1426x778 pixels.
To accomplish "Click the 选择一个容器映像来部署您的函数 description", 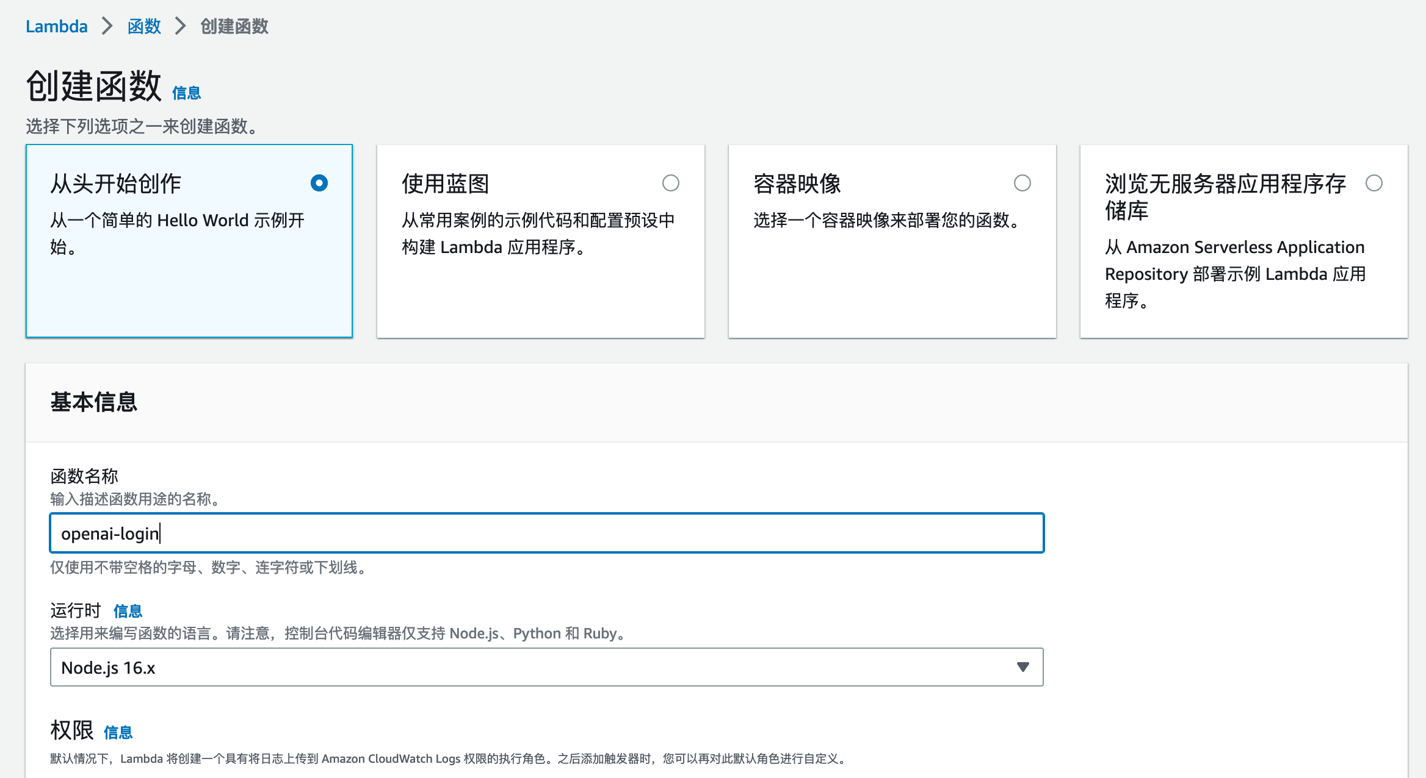I will [889, 220].
